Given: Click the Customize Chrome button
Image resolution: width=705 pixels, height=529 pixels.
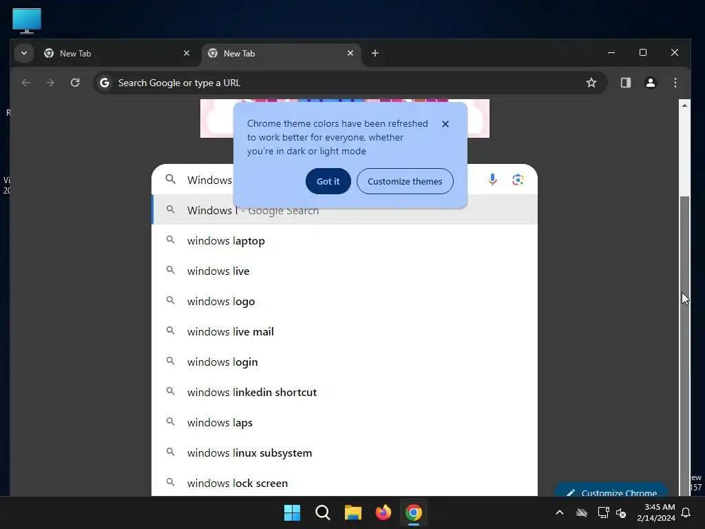Looking at the screenshot, I should pyautogui.click(x=611, y=490).
